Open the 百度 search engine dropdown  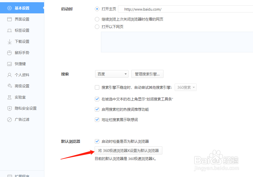(112, 74)
